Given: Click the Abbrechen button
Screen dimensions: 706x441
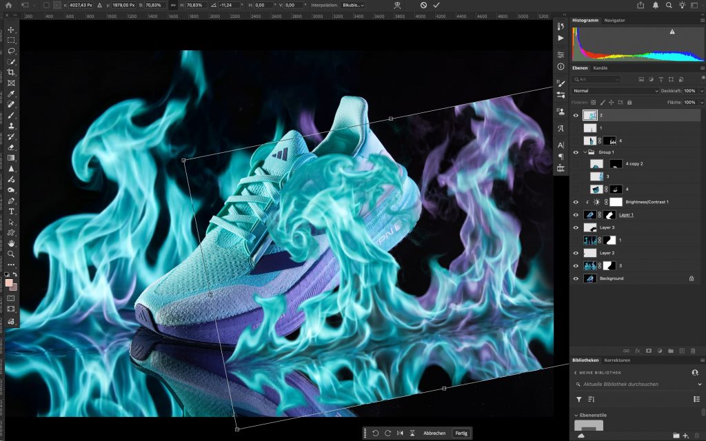Looking at the screenshot, I should pyautogui.click(x=434, y=433).
